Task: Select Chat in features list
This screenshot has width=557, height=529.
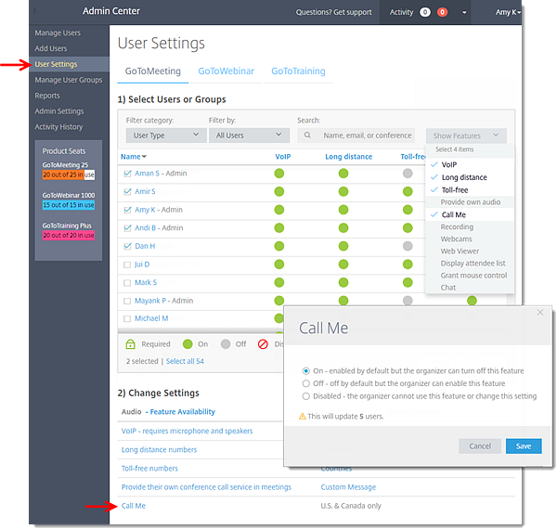Action: point(448,288)
